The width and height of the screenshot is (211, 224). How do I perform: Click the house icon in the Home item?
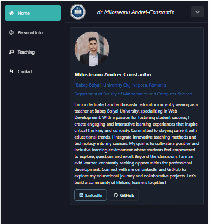[x=11, y=13]
